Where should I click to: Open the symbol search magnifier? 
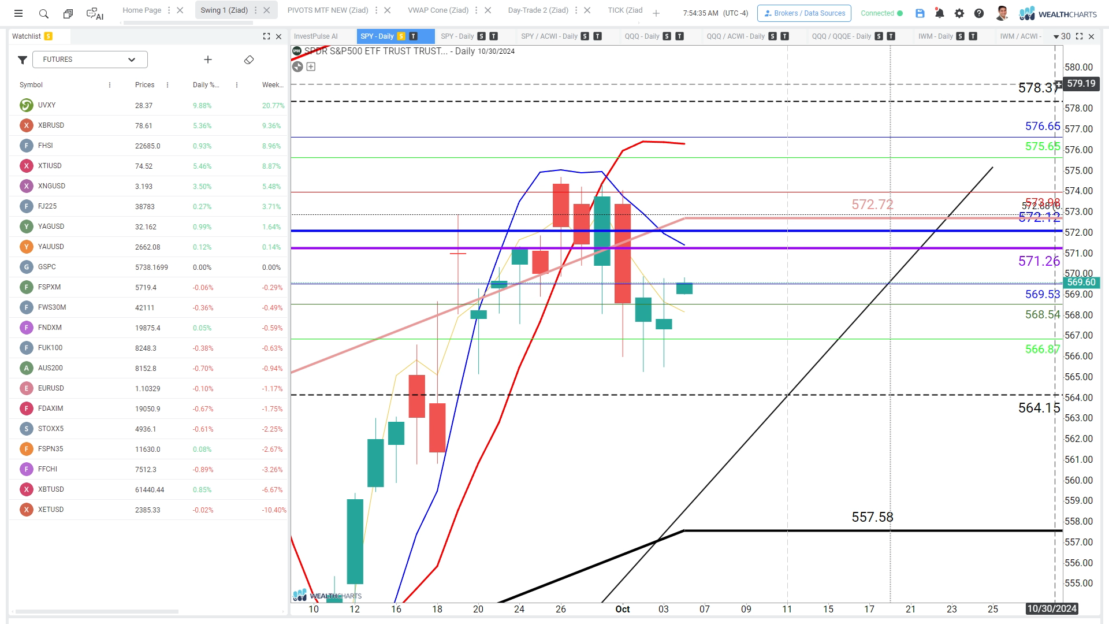tap(44, 13)
